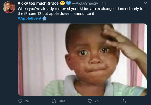Viewport: 151px width, 105px height.
Task: Click the tweet text about removing a kidney
Action: [81, 11]
